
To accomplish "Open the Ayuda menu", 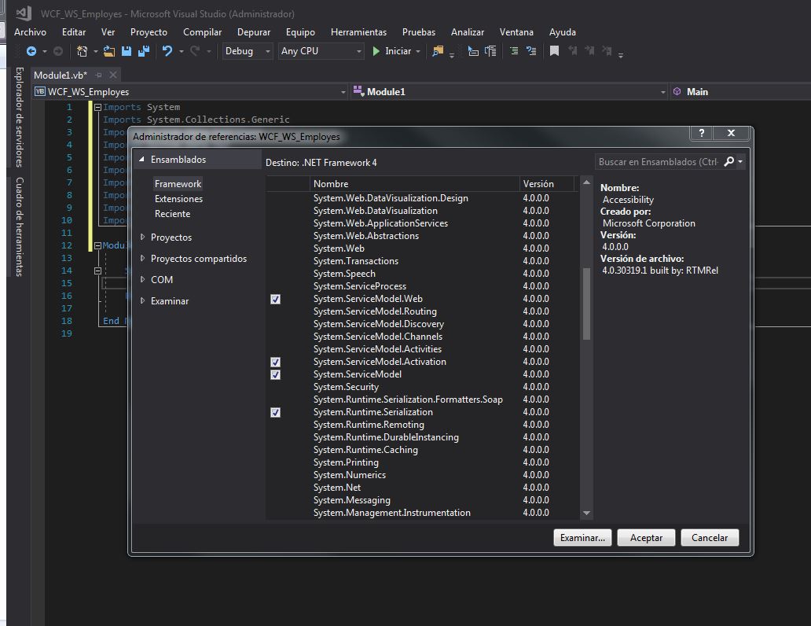I will pos(562,32).
